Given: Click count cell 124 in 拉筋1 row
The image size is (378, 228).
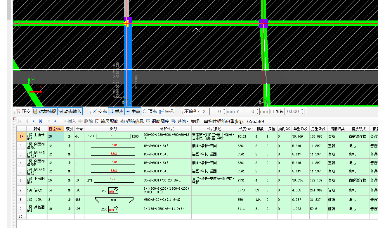Looking at the screenshot, I should tap(260, 200).
